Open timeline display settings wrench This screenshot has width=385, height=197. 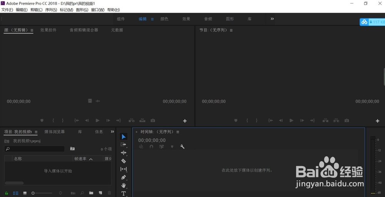click(182, 147)
